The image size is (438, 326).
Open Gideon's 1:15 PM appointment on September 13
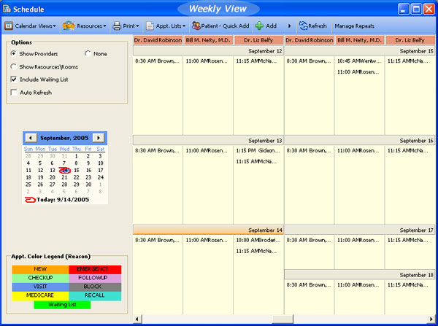pyautogui.click(x=258, y=150)
